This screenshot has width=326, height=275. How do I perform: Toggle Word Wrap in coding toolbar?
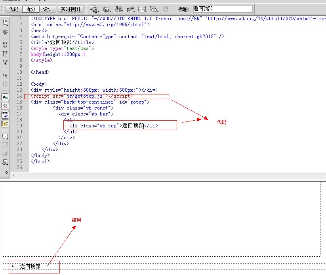point(5,114)
